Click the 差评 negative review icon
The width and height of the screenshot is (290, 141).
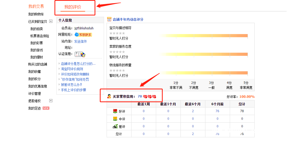pyautogui.click(x=115, y=126)
